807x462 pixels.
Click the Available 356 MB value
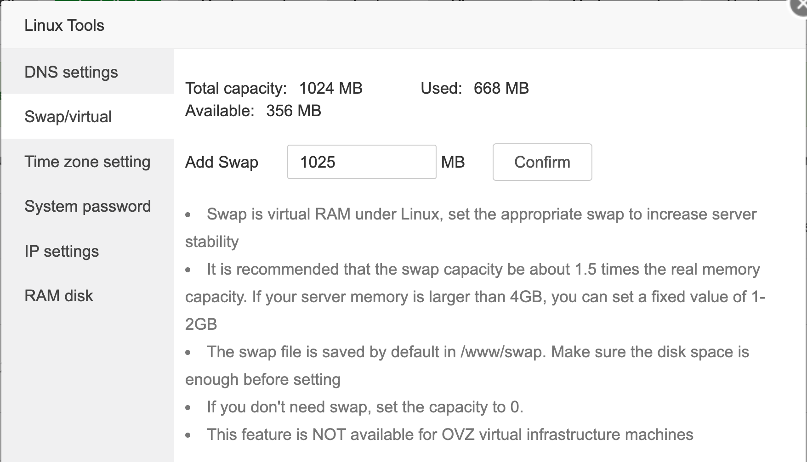[293, 111]
